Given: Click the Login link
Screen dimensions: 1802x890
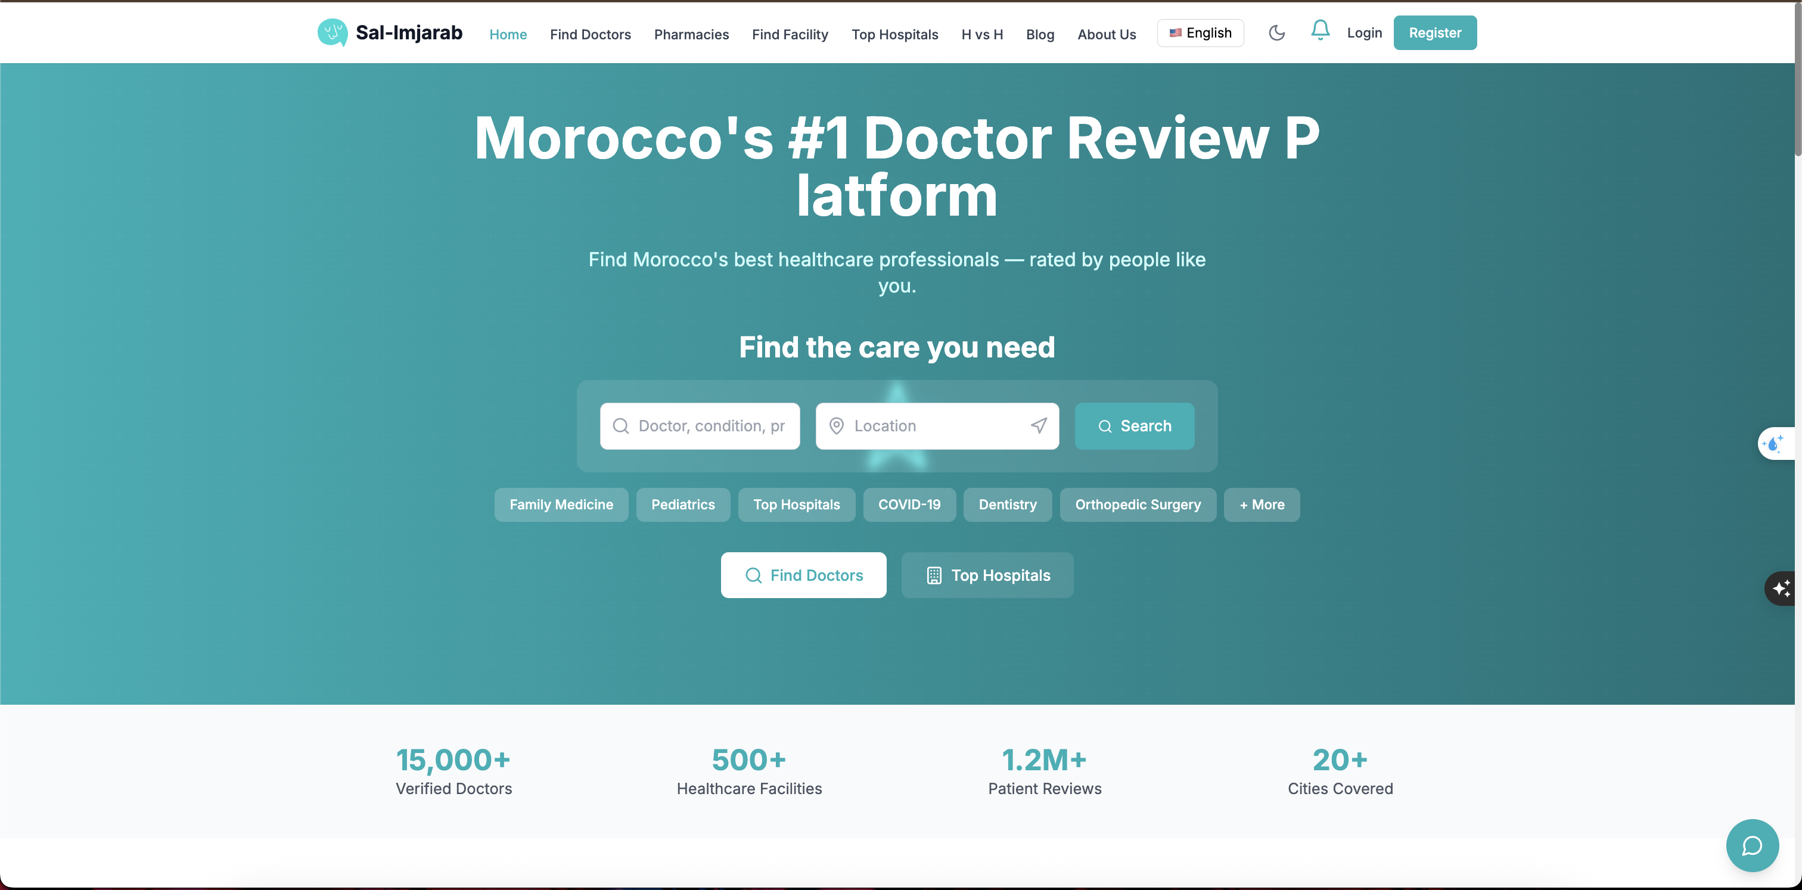Looking at the screenshot, I should tap(1364, 33).
